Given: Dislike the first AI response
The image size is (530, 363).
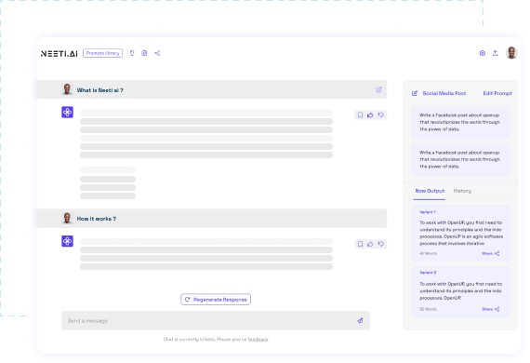Looking at the screenshot, I should coord(381,115).
